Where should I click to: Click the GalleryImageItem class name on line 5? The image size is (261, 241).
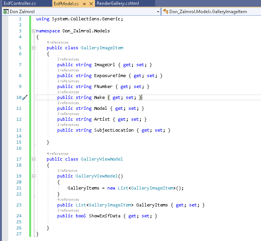(x=102, y=48)
